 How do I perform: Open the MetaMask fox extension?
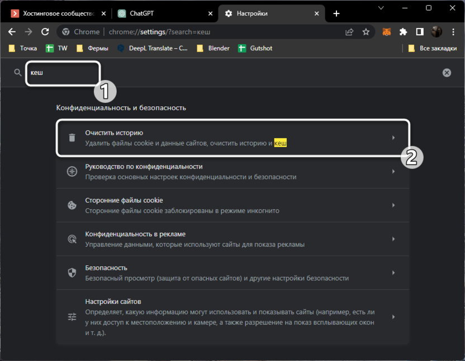click(386, 32)
